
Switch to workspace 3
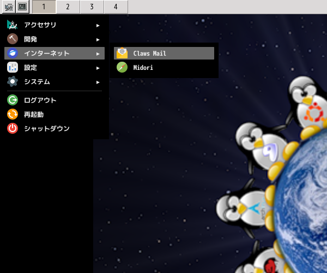(x=92, y=7)
